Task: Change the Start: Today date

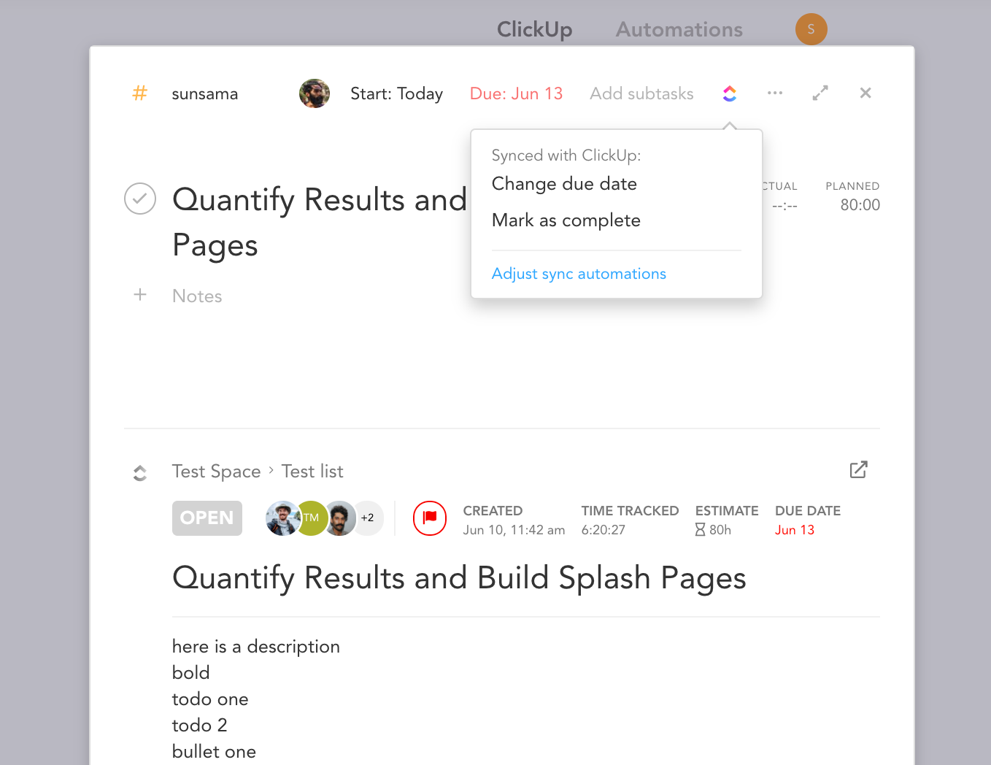Action: tap(396, 93)
